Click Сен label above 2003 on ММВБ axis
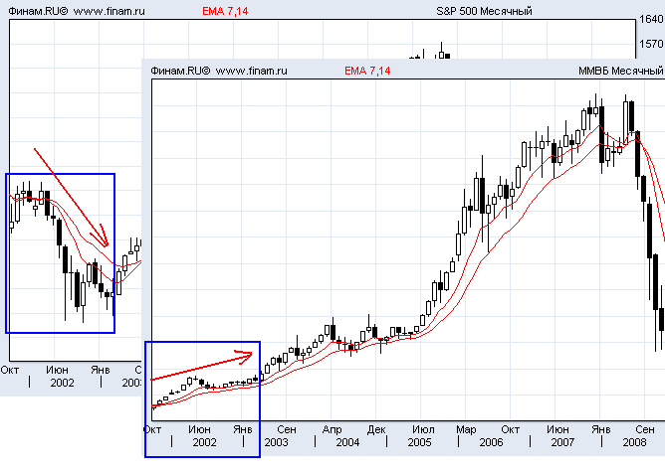The height and width of the screenshot is (476, 665). click(x=287, y=429)
